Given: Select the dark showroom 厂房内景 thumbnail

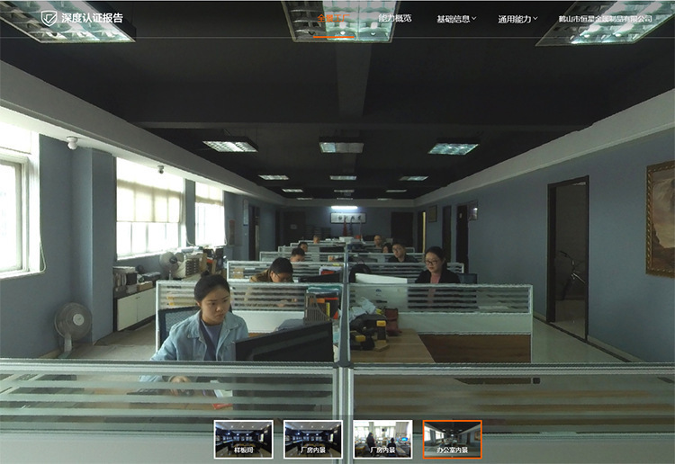Looking at the screenshot, I should coord(313,439).
